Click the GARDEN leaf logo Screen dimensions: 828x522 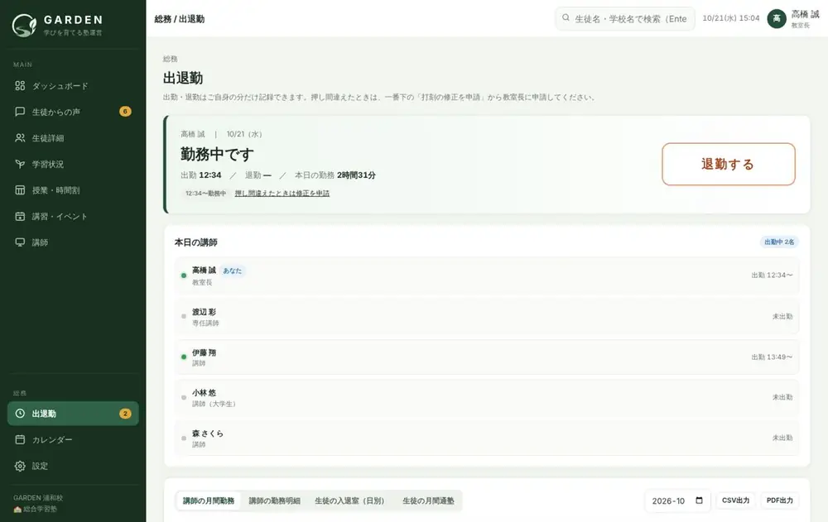point(24,25)
